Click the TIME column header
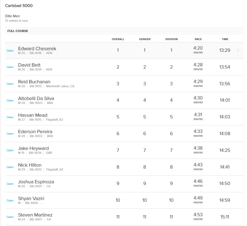247x226 pixels. pyautogui.click(x=225, y=39)
